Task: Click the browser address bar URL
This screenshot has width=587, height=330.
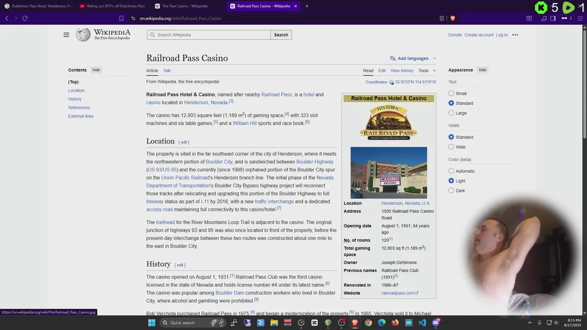Action: pyautogui.click(x=180, y=18)
